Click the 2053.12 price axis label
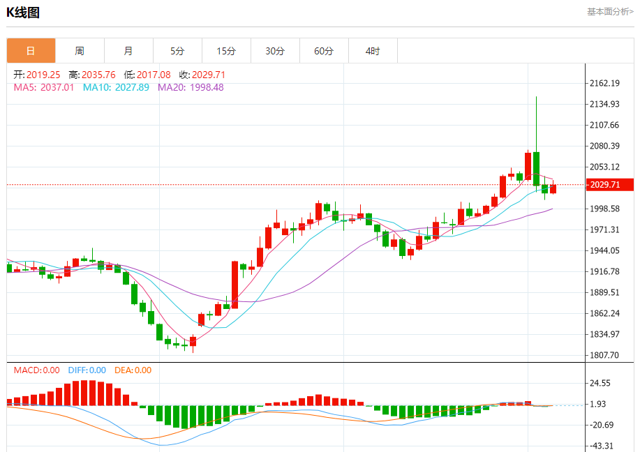The height and width of the screenshot is (452, 640). [x=604, y=167]
